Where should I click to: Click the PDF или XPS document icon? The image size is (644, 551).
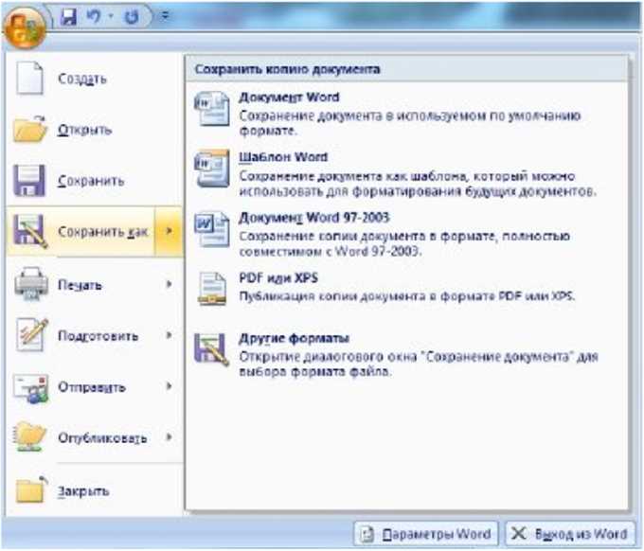tap(212, 289)
